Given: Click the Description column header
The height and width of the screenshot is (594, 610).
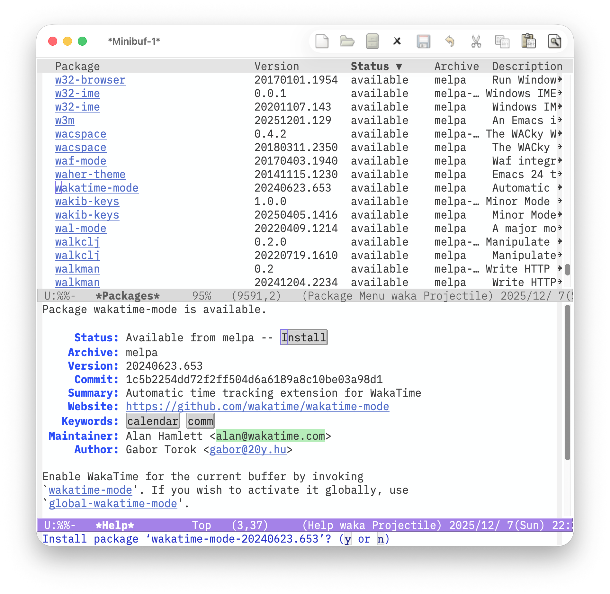Looking at the screenshot, I should pos(527,66).
